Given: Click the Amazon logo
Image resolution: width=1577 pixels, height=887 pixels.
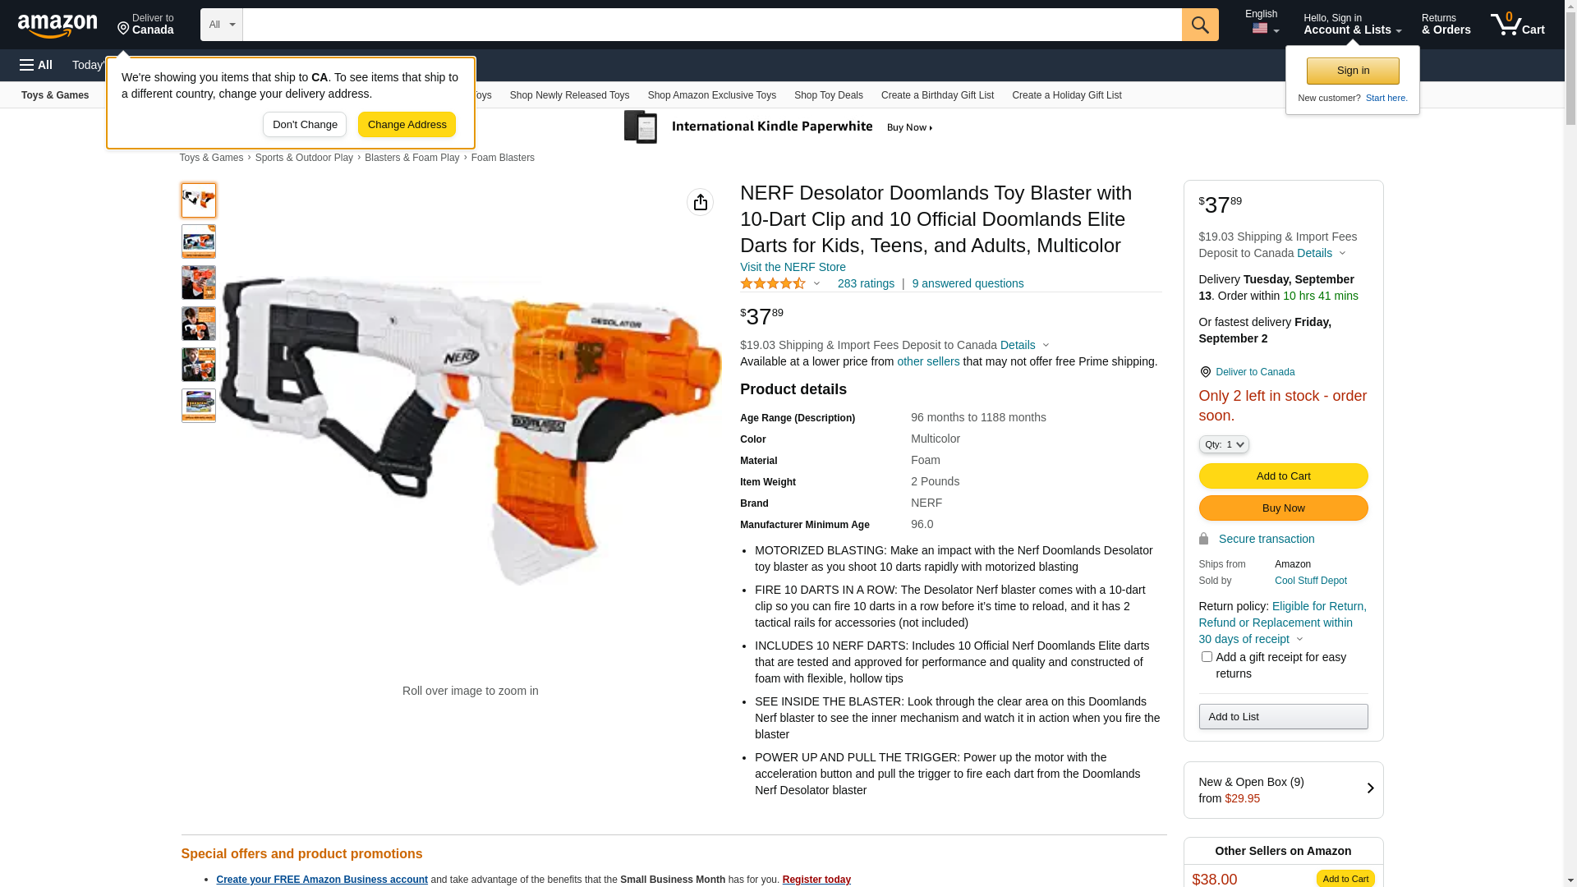Looking at the screenshot, I should tap(57, 25).
